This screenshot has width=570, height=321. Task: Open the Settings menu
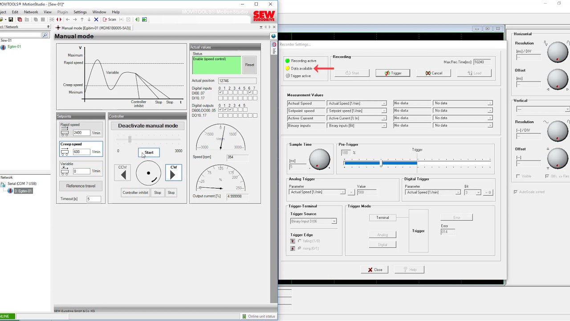click(80, 12)
